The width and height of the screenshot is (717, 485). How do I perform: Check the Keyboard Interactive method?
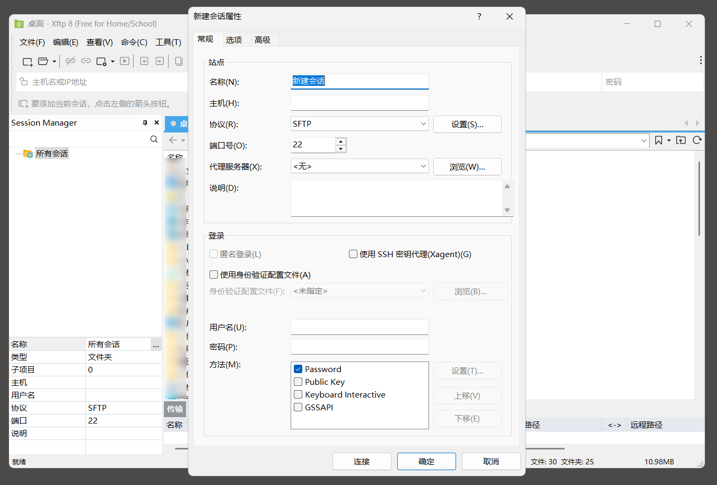[x=298, y=394]
